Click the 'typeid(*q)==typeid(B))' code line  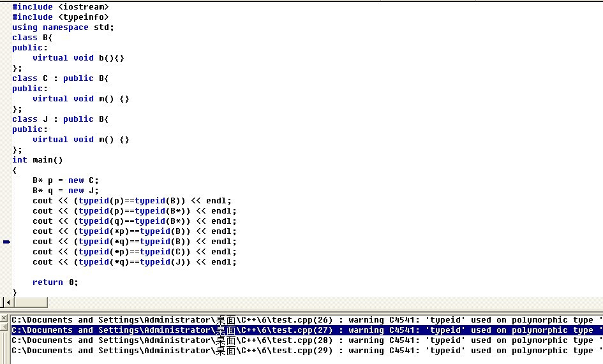coord(135,242)
